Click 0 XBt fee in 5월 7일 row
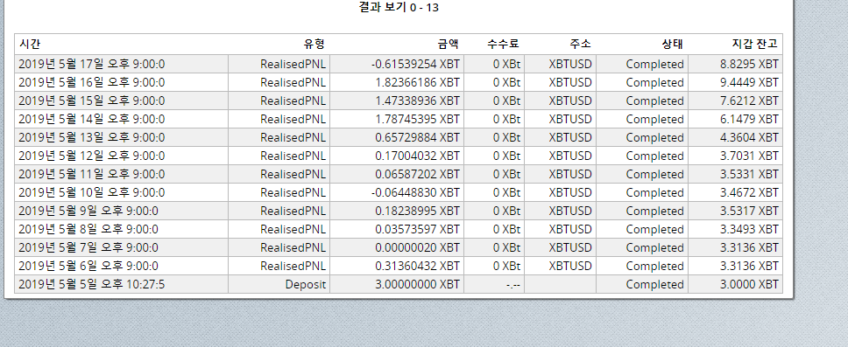Image resolution: width=848 pixels, height=347 pixels. 494,247
